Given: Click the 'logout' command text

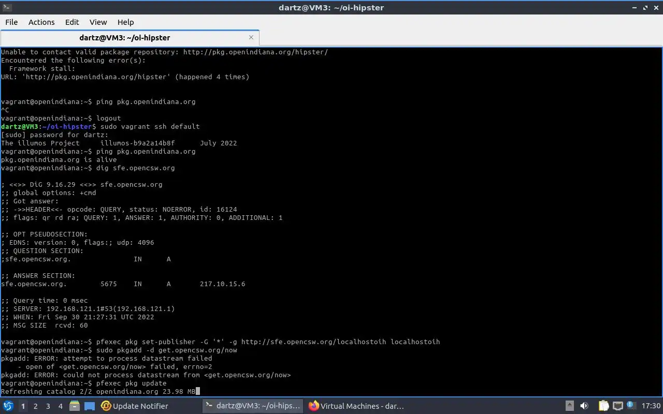Looking at the screenshot, I should pos(109,118).
